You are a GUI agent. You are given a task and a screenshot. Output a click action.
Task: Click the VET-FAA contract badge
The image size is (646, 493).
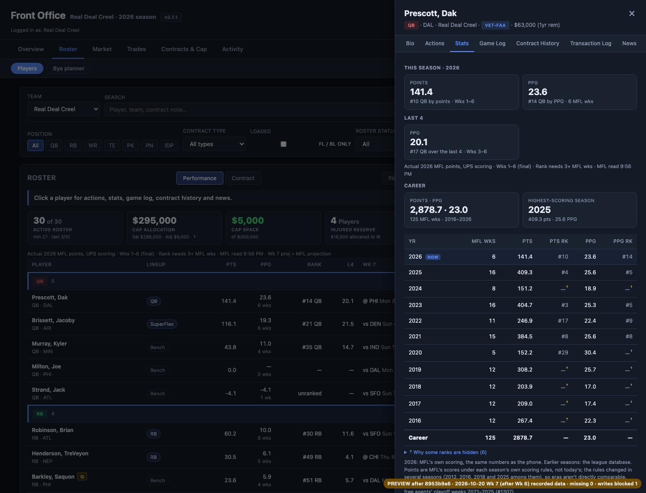[x=495, y=25]
